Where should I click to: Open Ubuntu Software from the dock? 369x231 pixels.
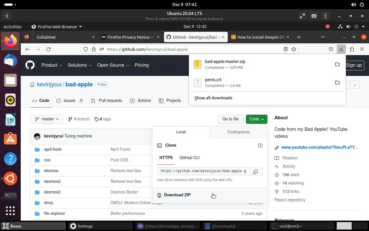pyautogui.click(x=10, y=139)
